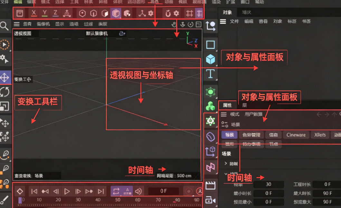Screen dimensions: 341x208
Task: Toggle timeline sound speaker
Action: point(138,192)
